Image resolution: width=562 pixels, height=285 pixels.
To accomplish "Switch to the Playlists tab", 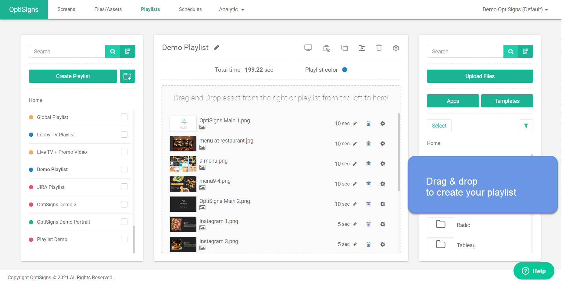I will pyautogui.click(x=150, y=9).
